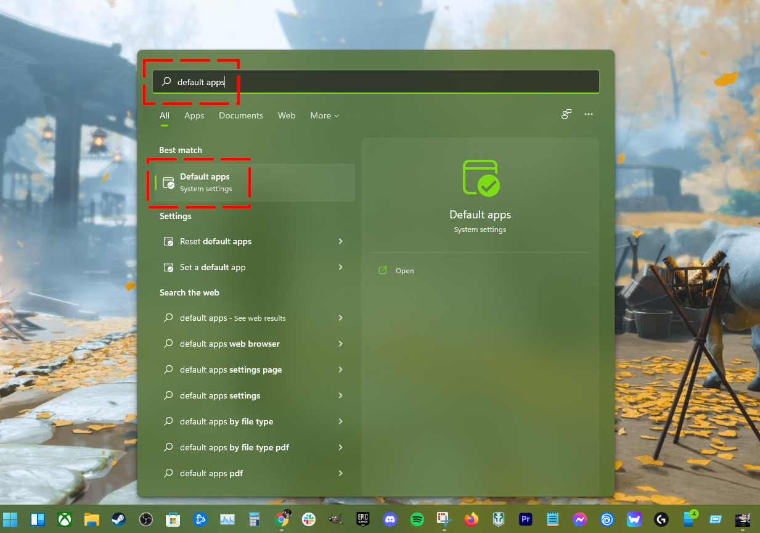Open Battle.net from the taskbar

click(x=200, y=519)
